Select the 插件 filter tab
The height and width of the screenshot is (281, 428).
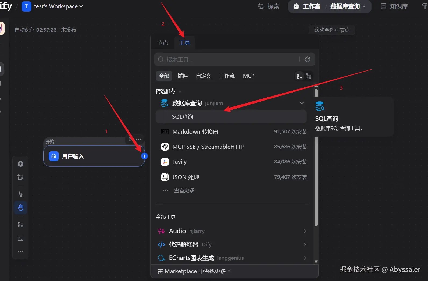[182, 76]
